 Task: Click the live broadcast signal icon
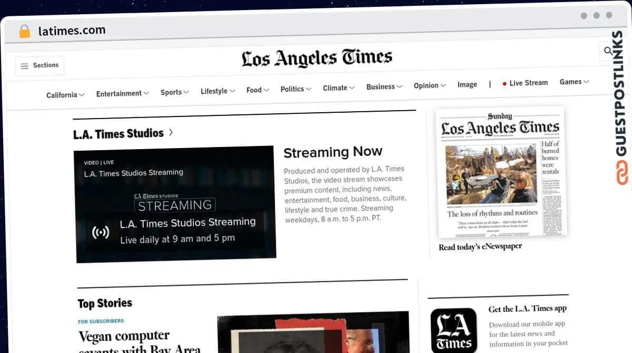[x=101, y=232]
